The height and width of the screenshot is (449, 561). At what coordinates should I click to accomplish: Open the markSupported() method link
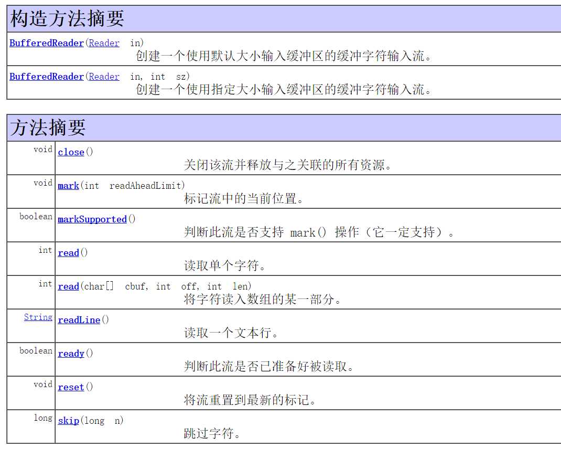click(92, 219)
